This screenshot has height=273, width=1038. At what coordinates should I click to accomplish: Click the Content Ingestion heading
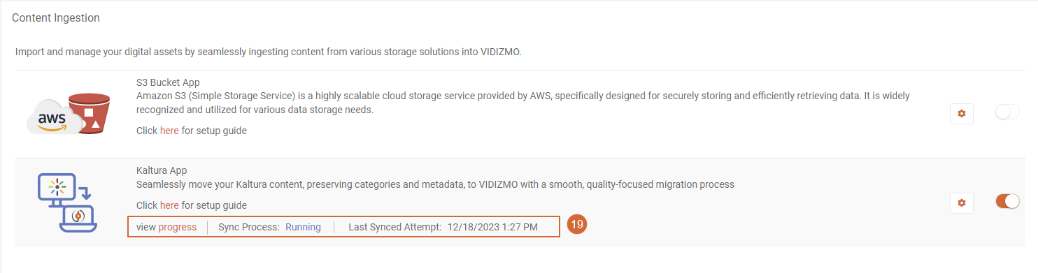[x=56, y=17]
